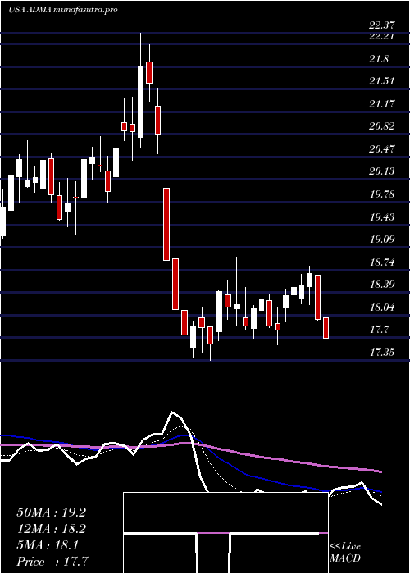
Task: Click the '12MA : 18.2' readout
Action: click(x=51, y=529)
